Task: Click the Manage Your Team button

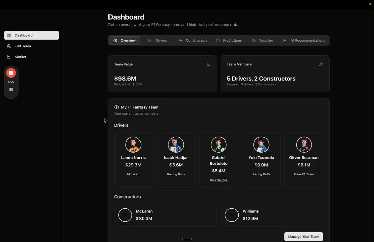Action: (304, 237)
